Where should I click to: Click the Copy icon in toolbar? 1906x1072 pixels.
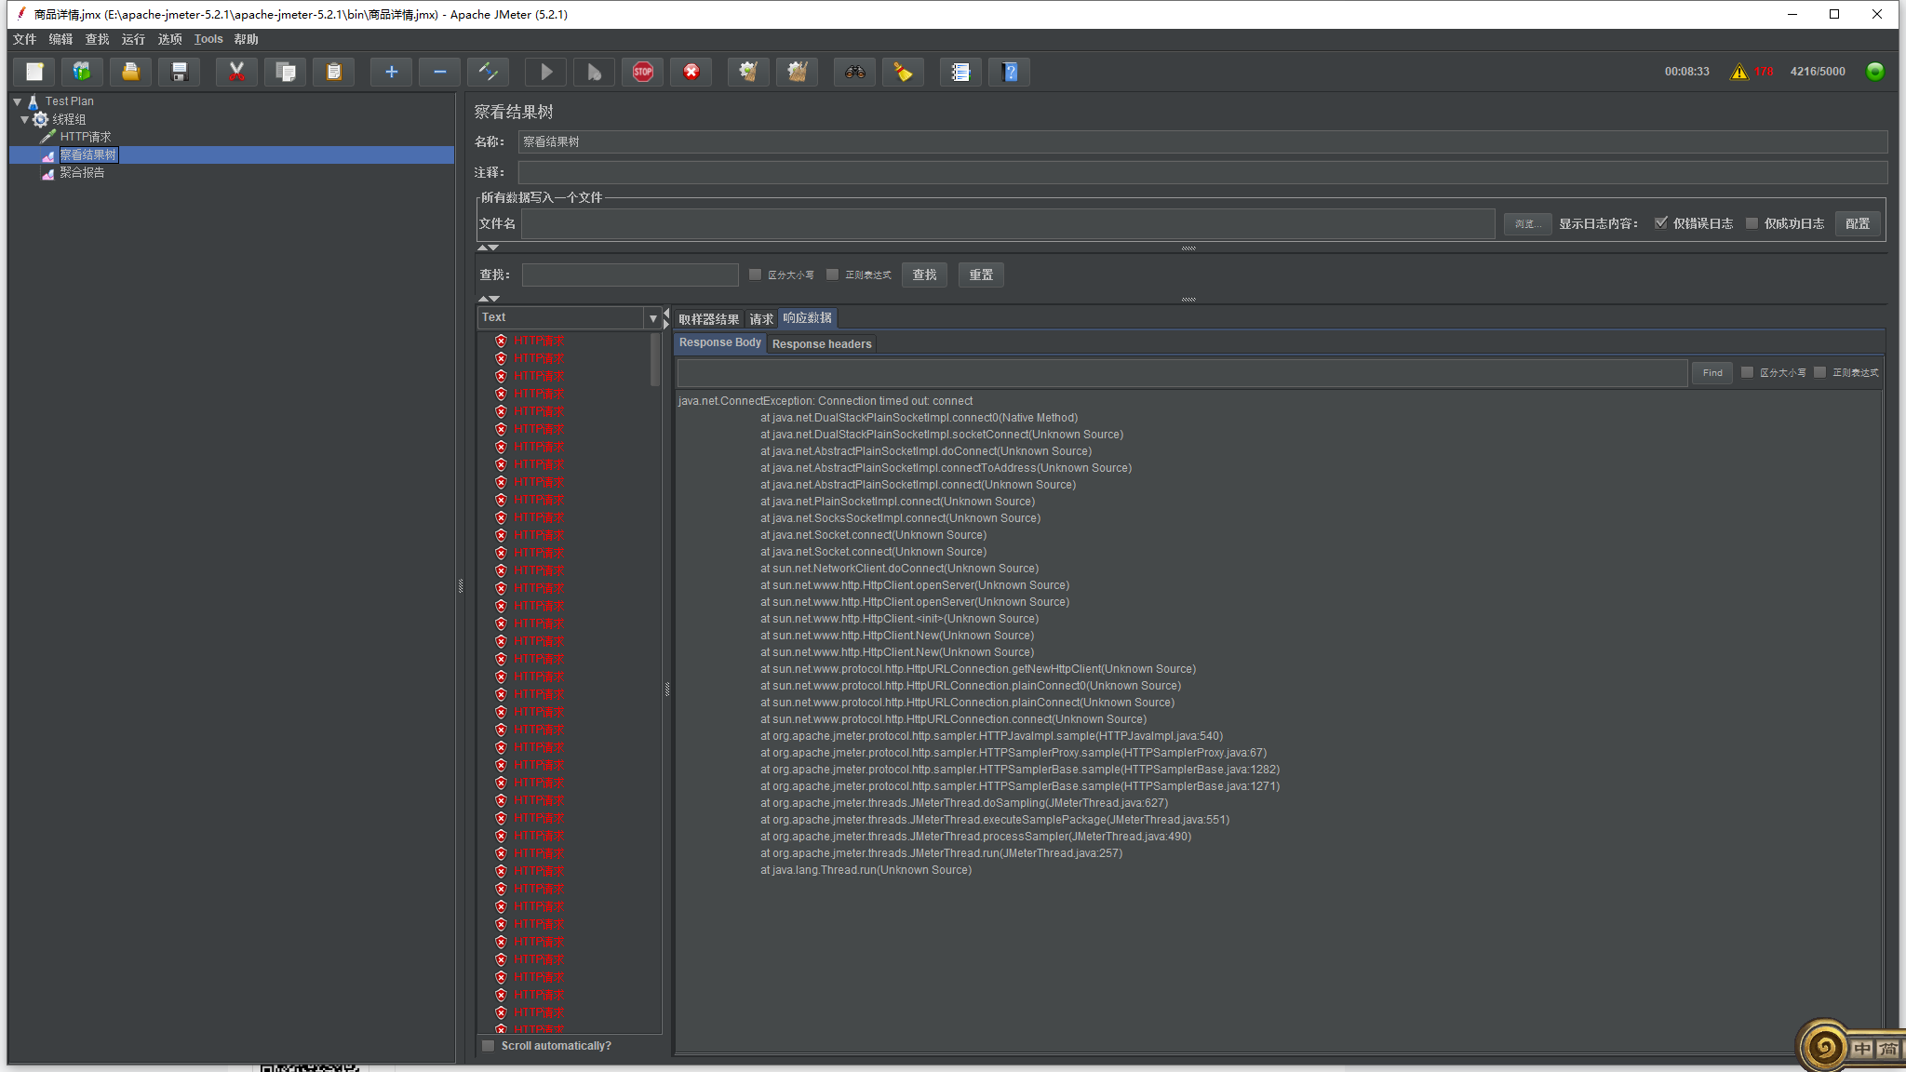coord(286,72)
